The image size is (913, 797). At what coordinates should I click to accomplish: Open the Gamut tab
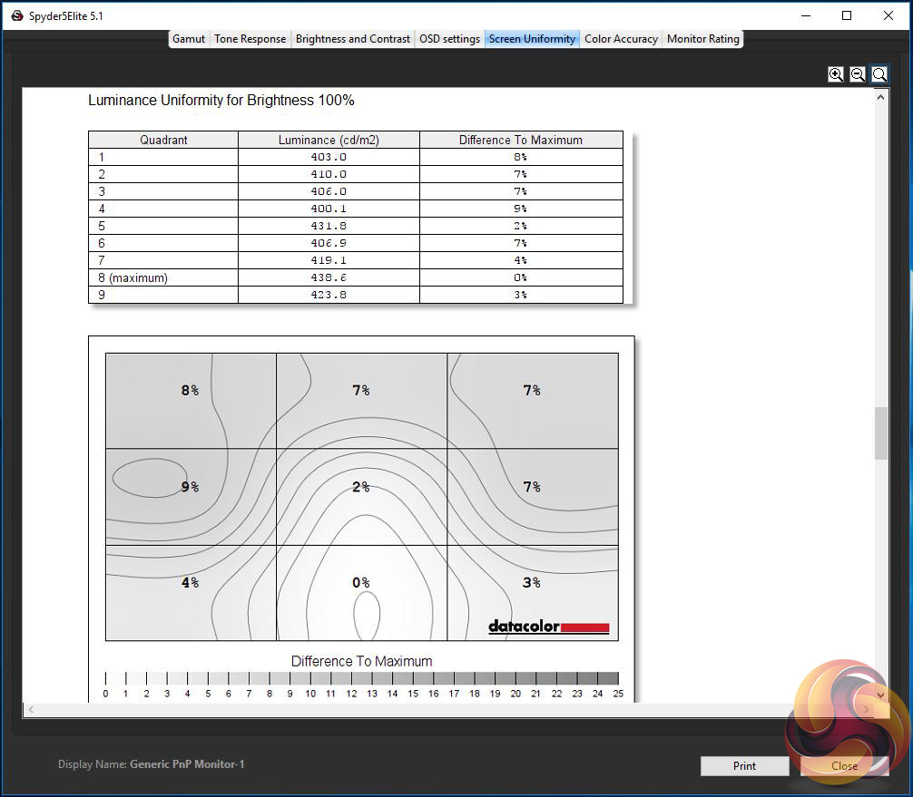[189, 39]
